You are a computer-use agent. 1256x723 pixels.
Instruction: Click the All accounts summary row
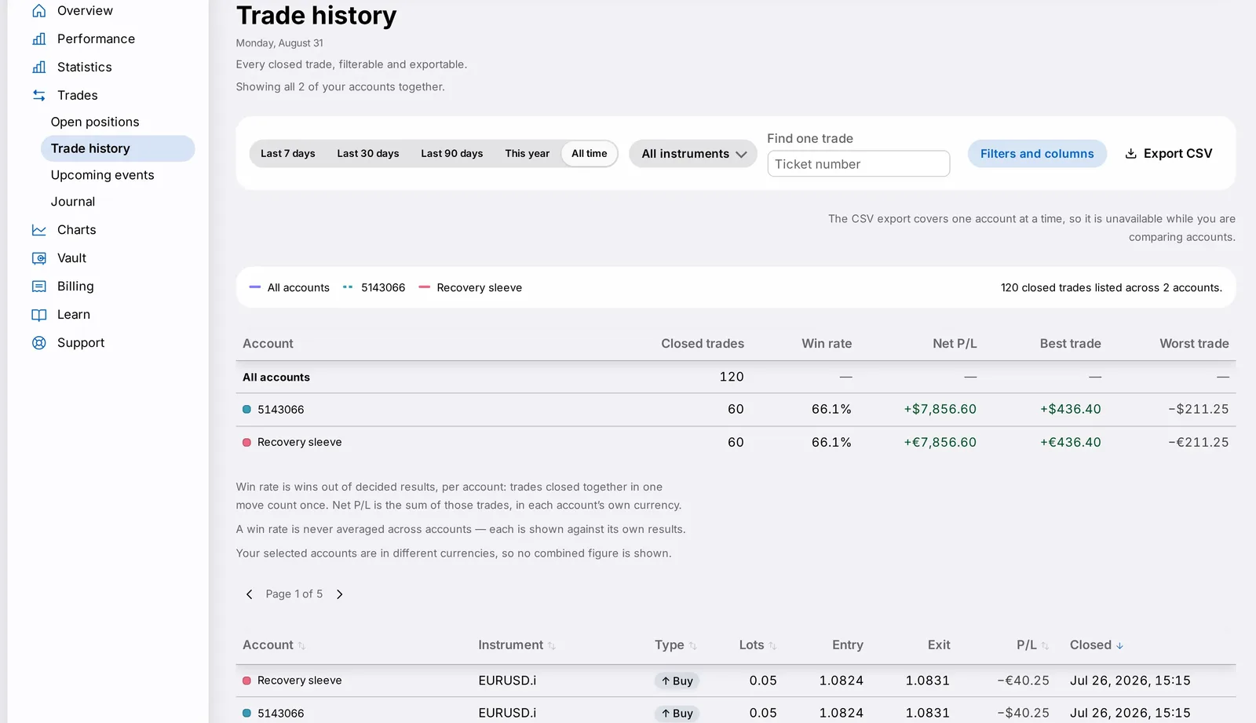(736, 378)
